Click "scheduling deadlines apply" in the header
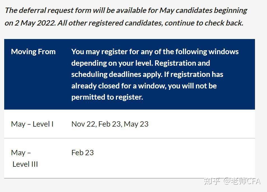Image resolution: width=267 pixels, height=192 pixels. coord(116,74)
